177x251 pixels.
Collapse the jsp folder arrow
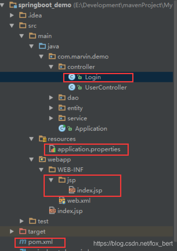tap(51, 180)
